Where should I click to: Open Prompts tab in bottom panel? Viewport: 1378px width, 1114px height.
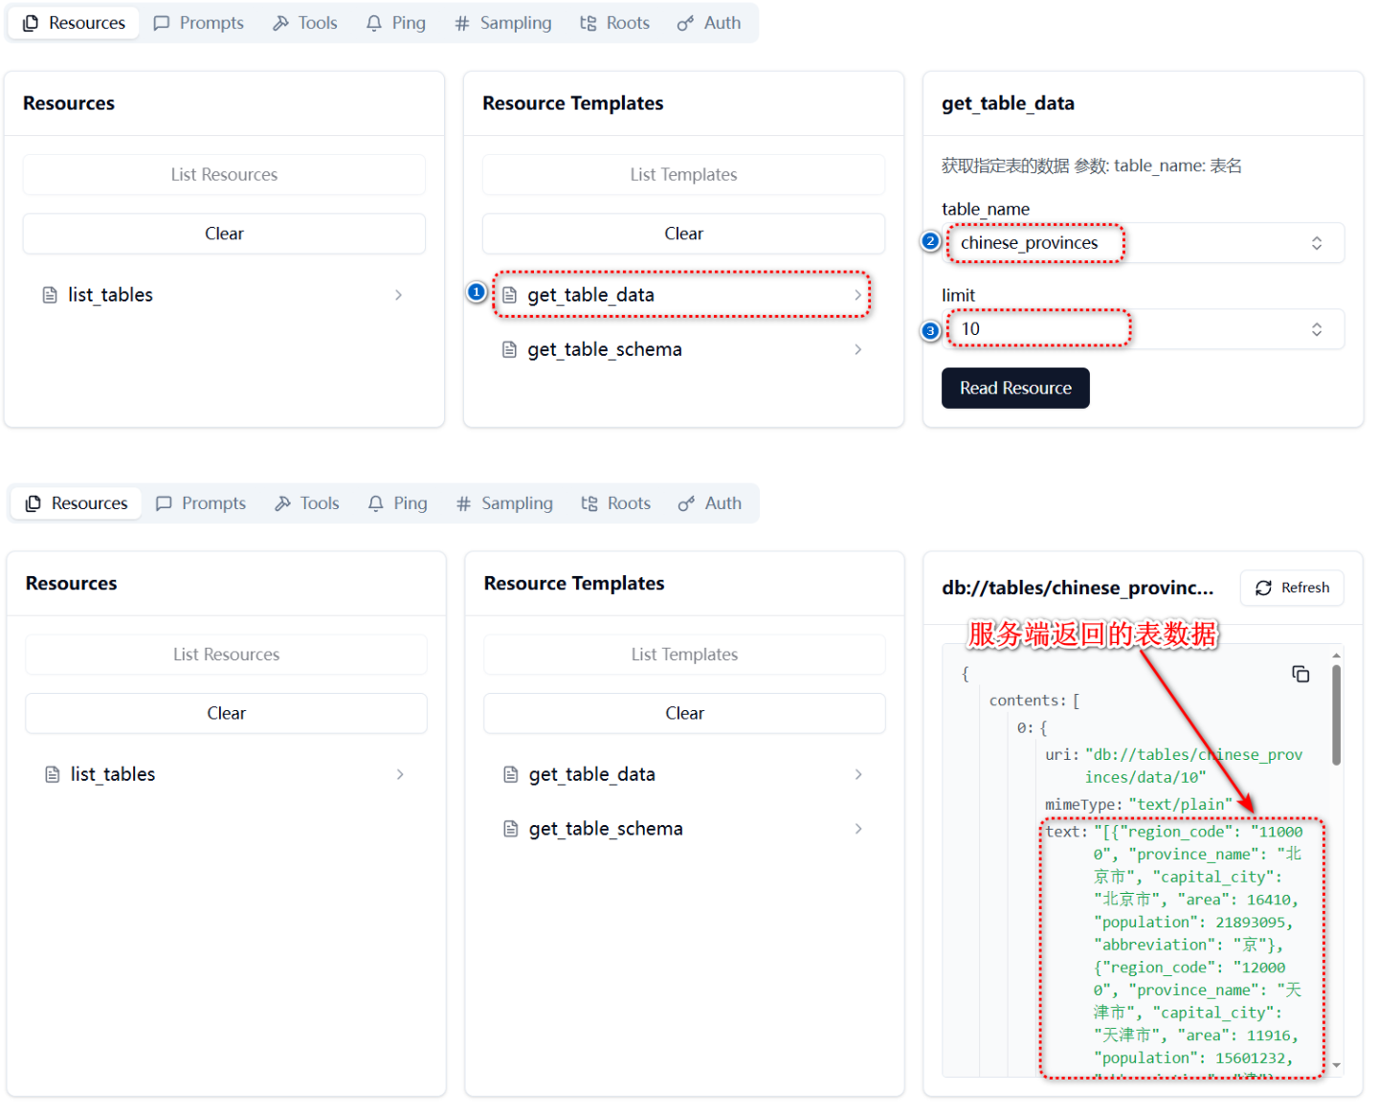pyautogui.click(x=201, y=503)
